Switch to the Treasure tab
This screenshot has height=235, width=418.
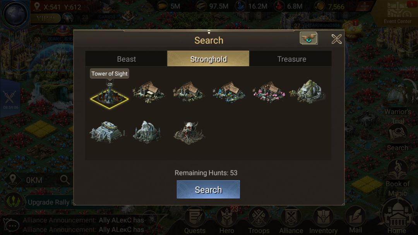click(291, 59)
